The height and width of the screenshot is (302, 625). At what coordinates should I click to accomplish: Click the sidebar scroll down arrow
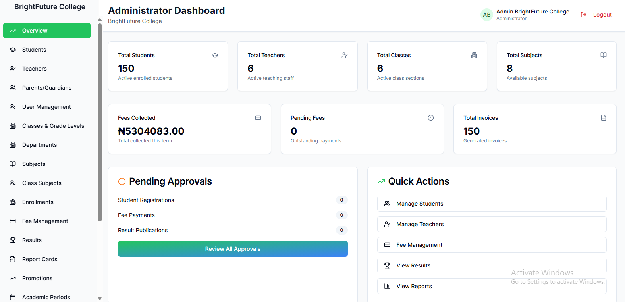click(x=100, y=298)
